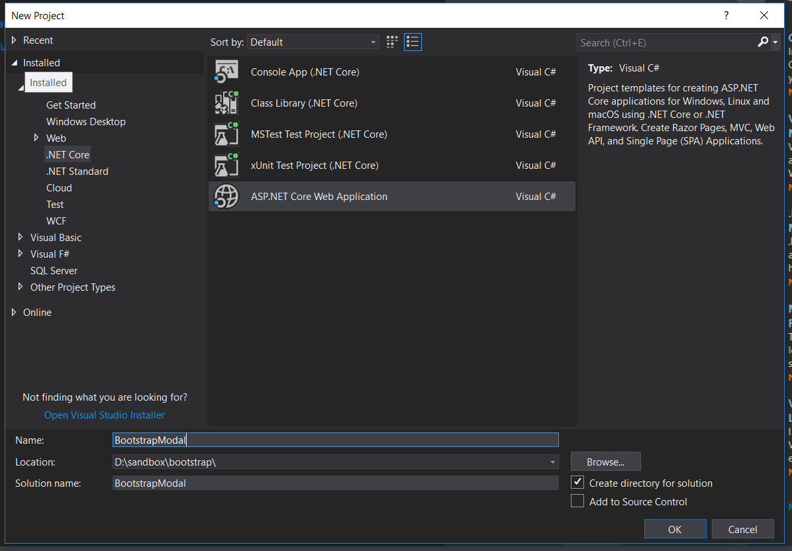Click the Browse... button
This screenshot has height=551, width=792.
coord(606,462)
